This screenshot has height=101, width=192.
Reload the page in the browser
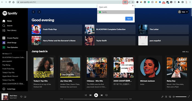[x=10, y=2]
